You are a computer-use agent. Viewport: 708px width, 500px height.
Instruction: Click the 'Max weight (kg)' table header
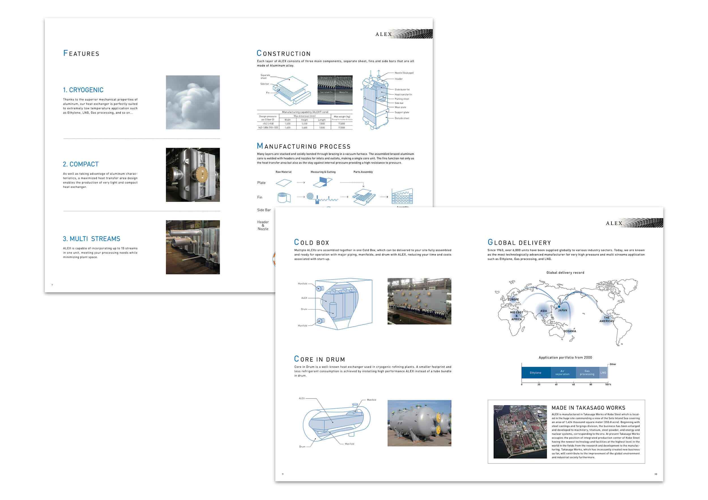(x=342, y=117)
